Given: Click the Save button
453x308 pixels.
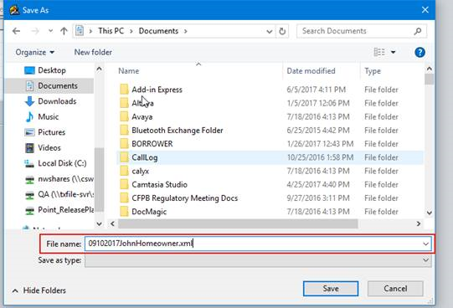Looking at the screenshot, I should [331, 289].
